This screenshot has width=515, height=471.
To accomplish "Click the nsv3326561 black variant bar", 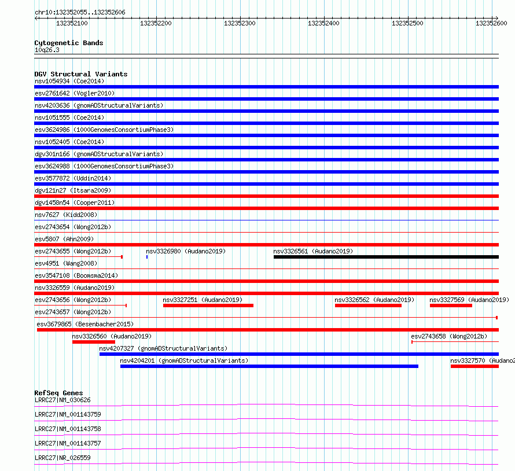I will click(x=386, y=257).
